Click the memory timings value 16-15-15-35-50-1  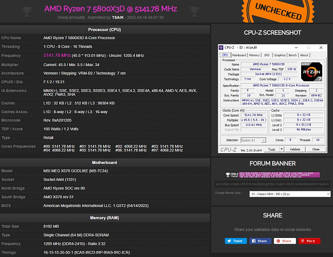pyautogui.click(x=87, y=252)
